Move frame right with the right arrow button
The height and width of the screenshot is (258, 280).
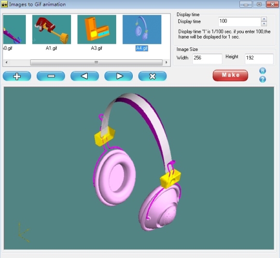pyautogui.click(x=119, y=76)
